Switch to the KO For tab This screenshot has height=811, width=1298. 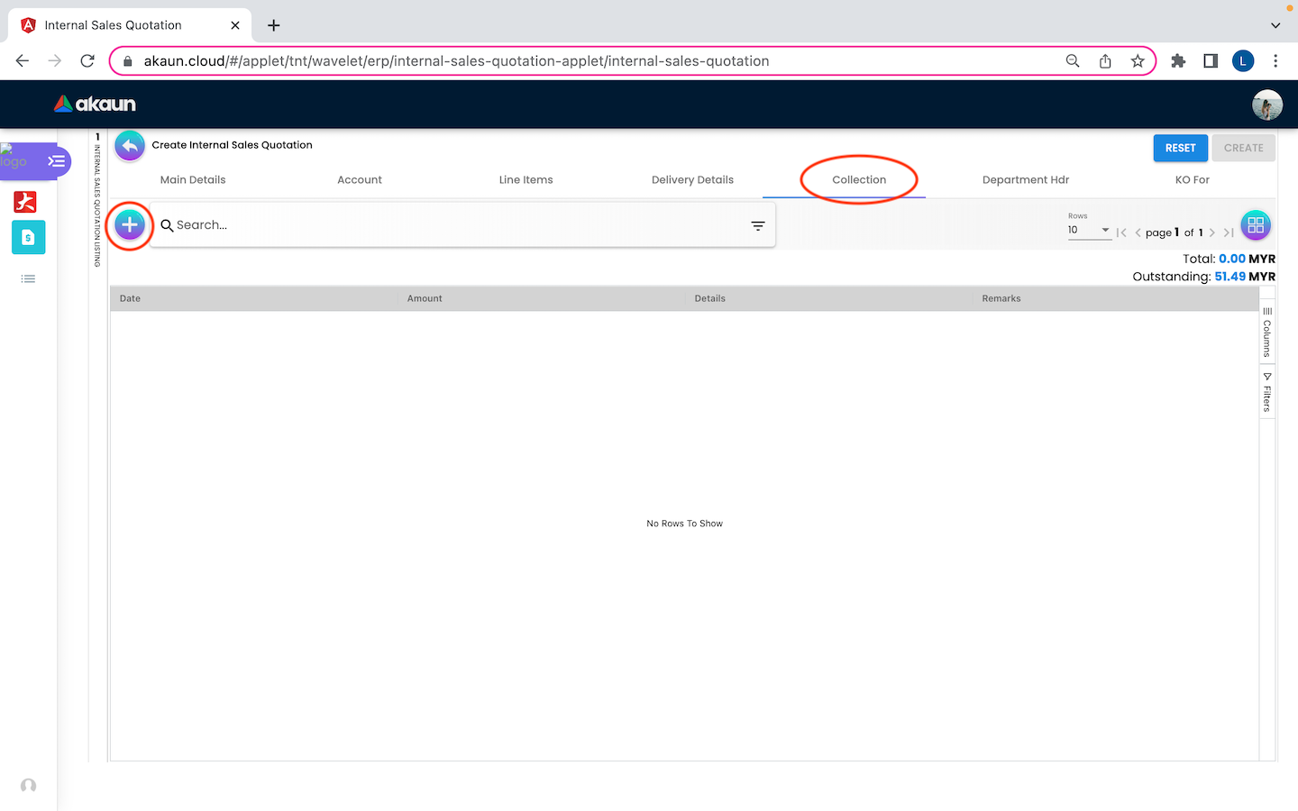tap(1193, 180)
